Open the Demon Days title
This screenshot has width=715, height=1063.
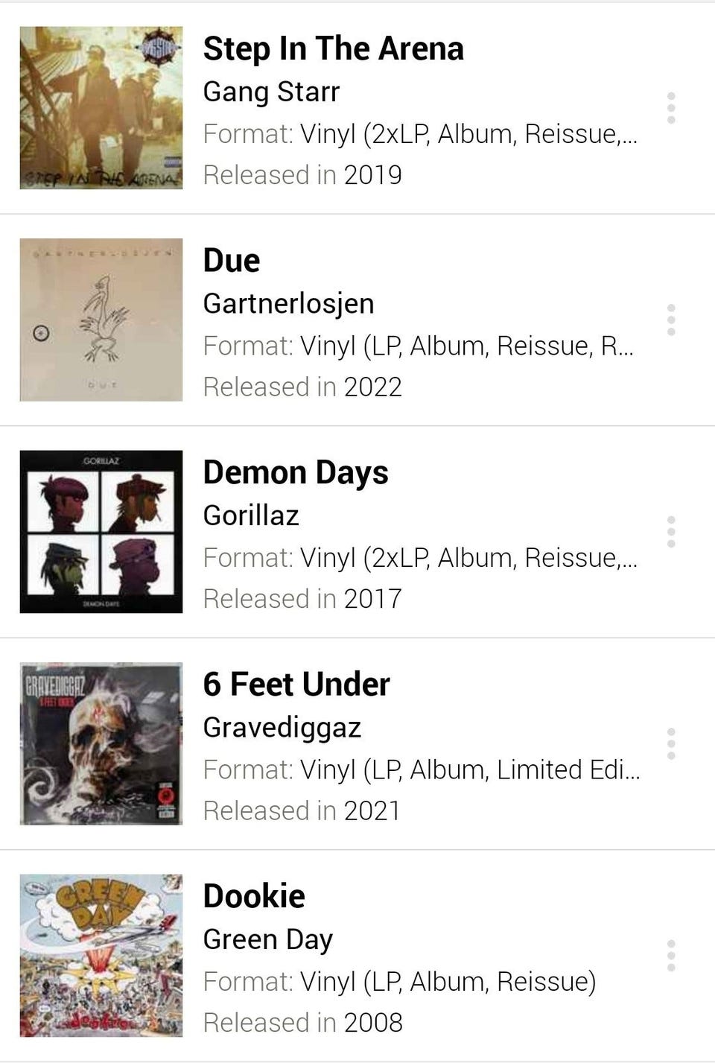tap(296, 472)
